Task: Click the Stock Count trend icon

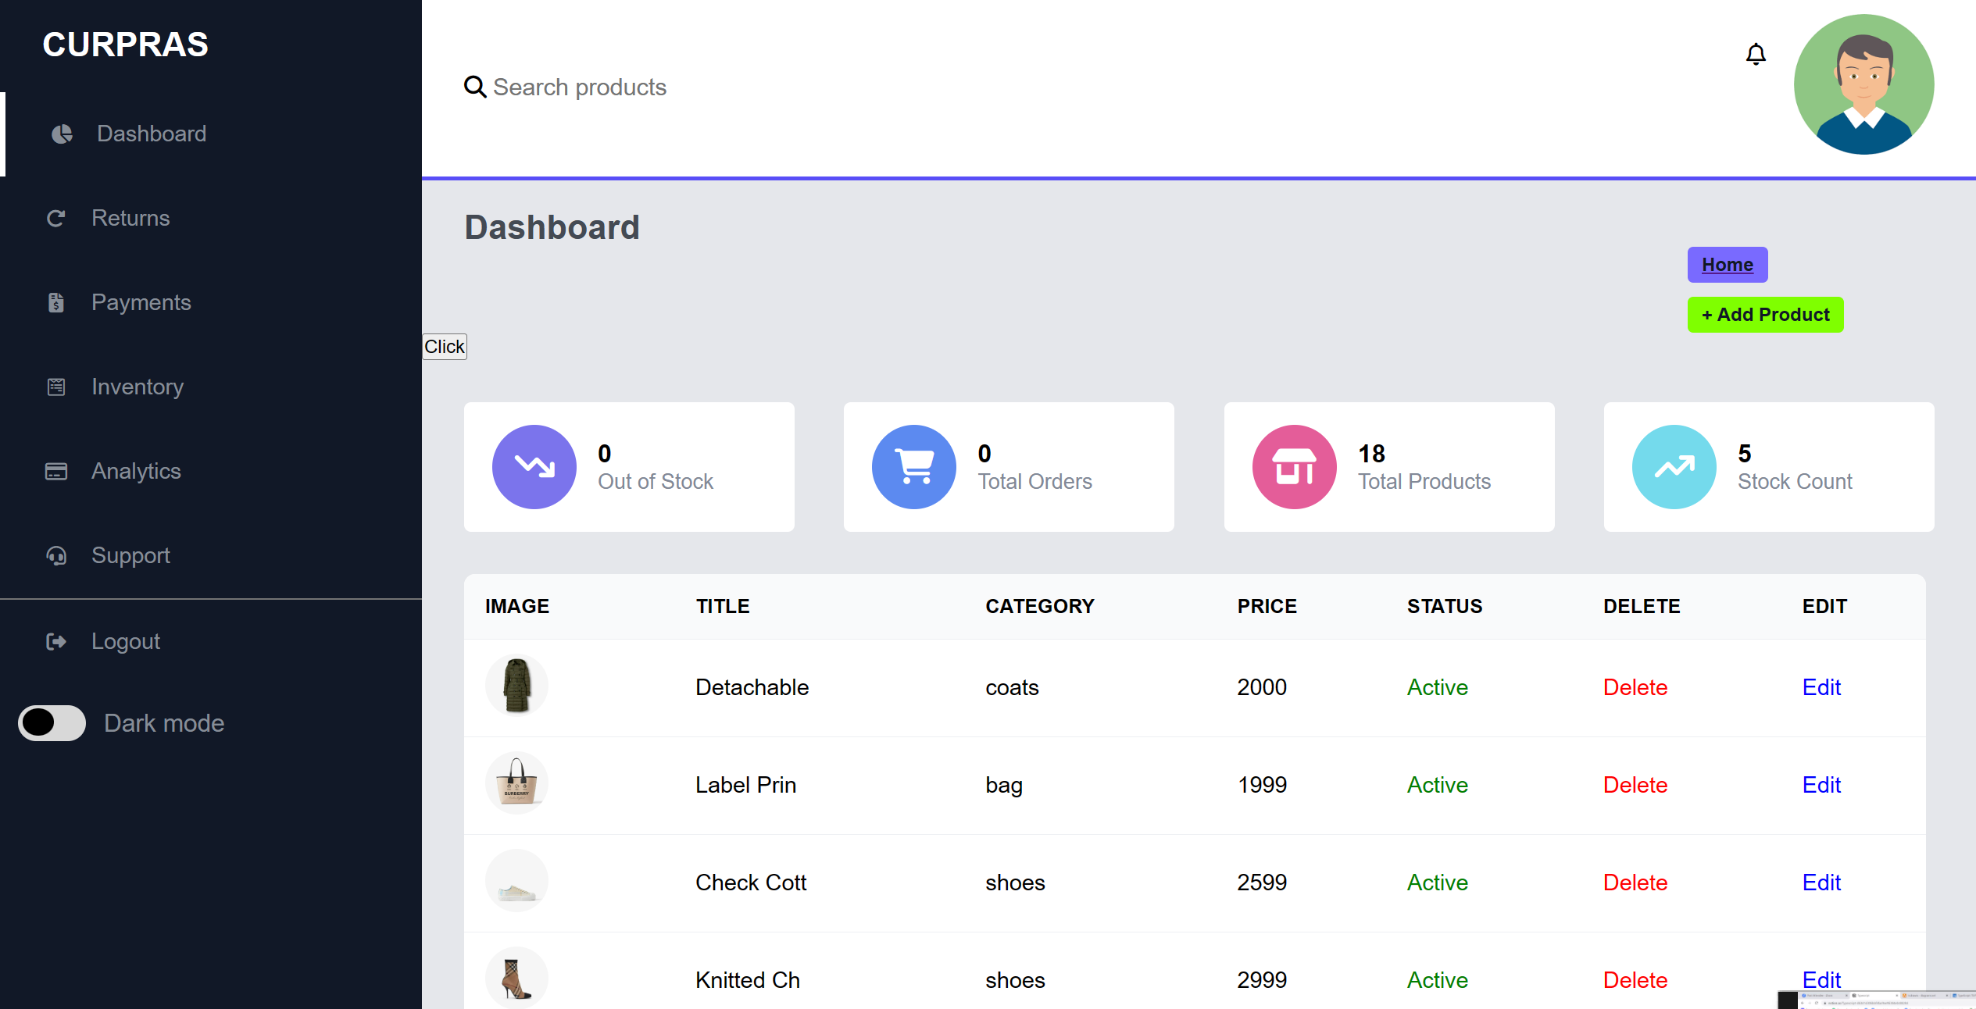Action: (x=1673, y=466)
